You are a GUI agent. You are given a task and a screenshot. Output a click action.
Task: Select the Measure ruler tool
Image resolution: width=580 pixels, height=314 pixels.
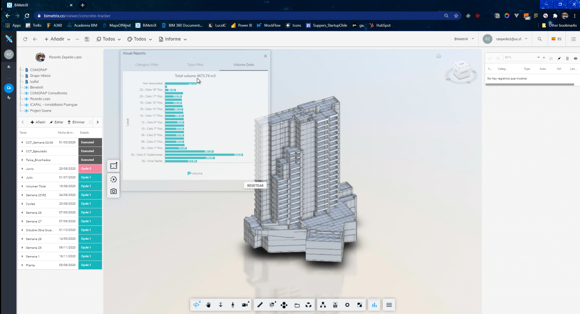pos(260,305)
